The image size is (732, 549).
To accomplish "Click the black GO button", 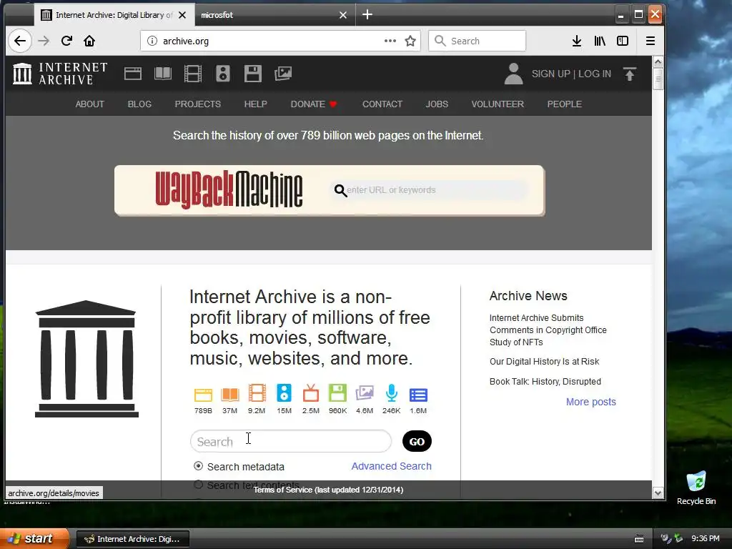I will point(417,441).
